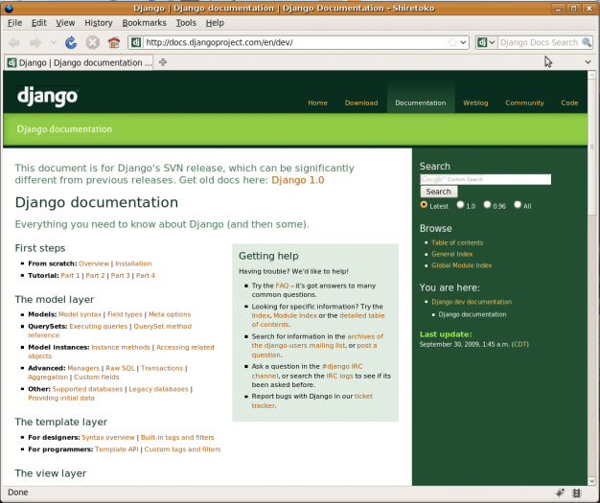Viewport: 600px width, 503px height.
Task: Open the Installation link
Action: pyautogui.click(x=133, y=263)
